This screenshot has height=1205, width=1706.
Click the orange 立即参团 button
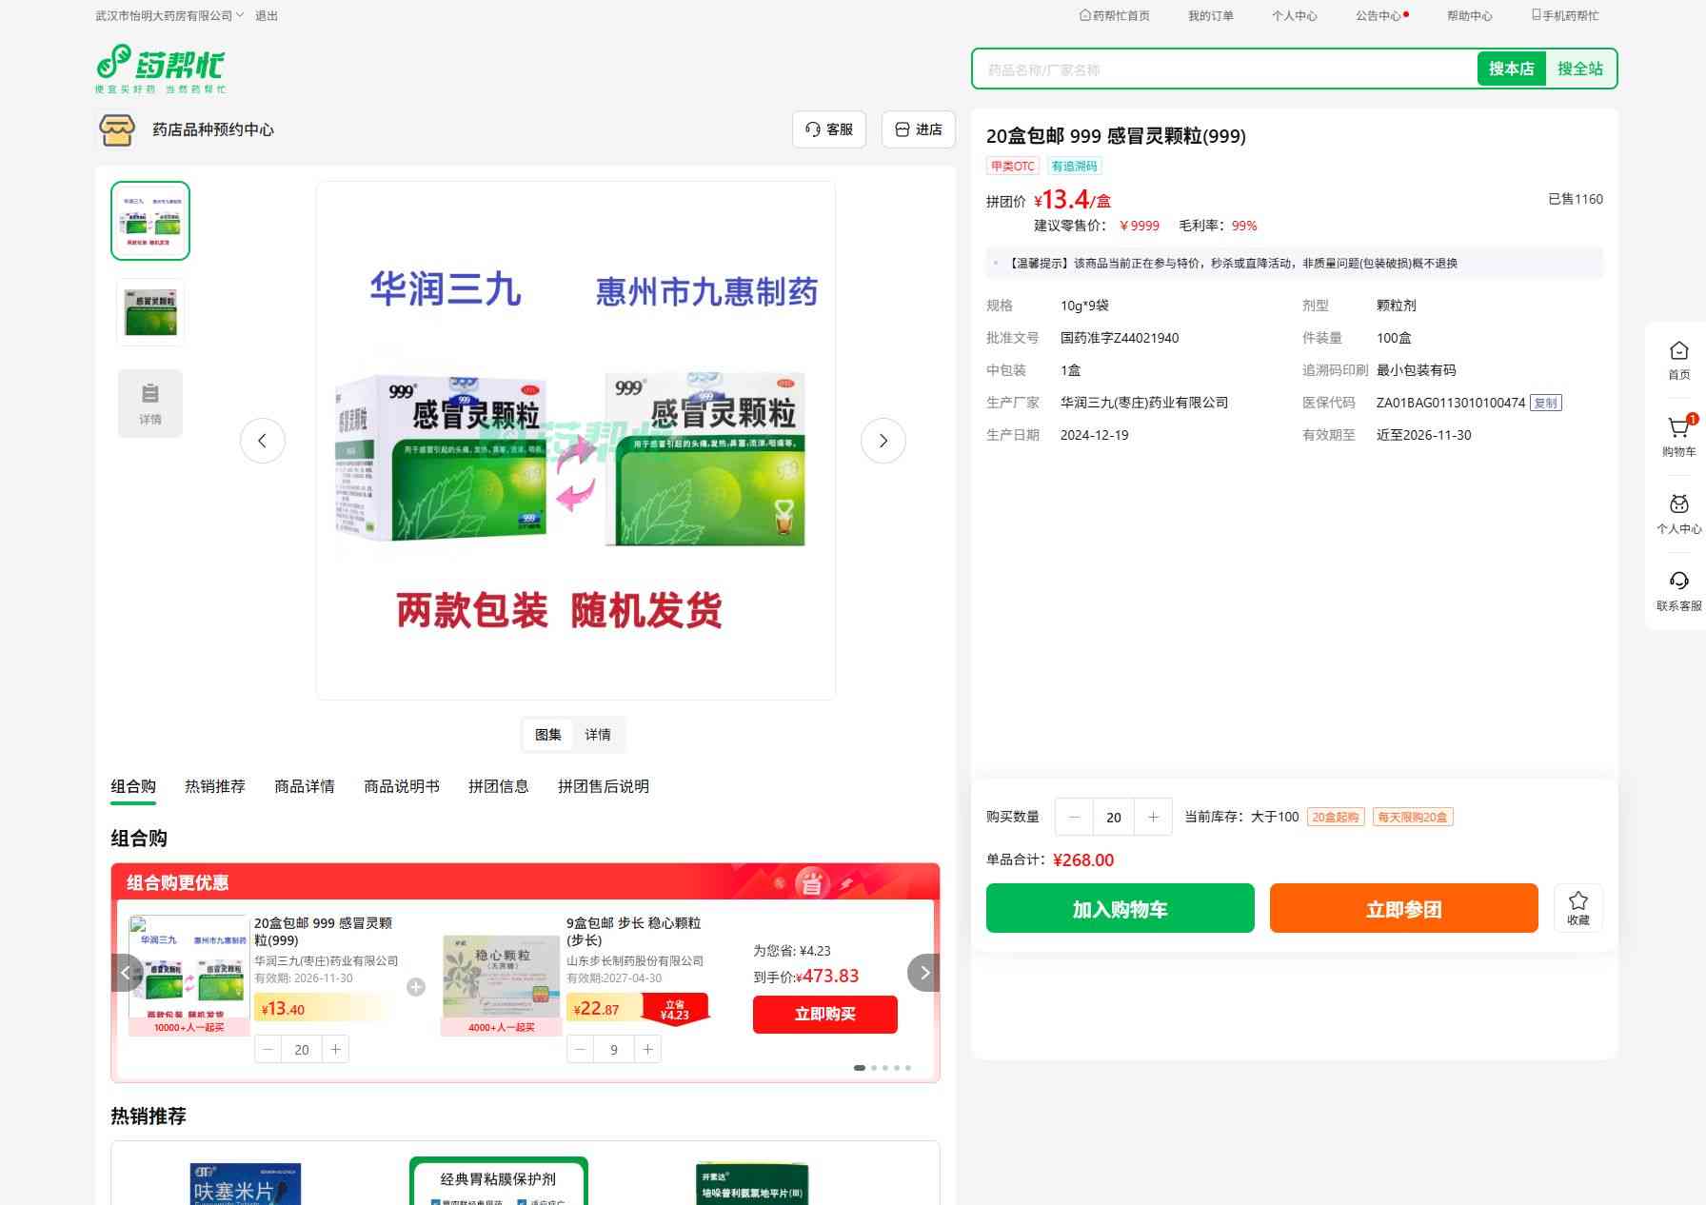tap(1403, 909)
